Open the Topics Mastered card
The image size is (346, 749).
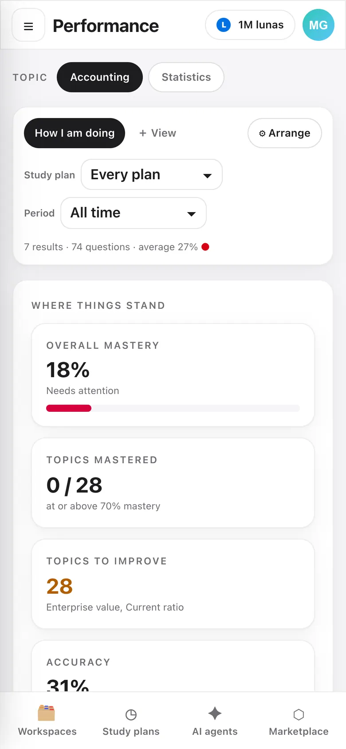point(173,483)
